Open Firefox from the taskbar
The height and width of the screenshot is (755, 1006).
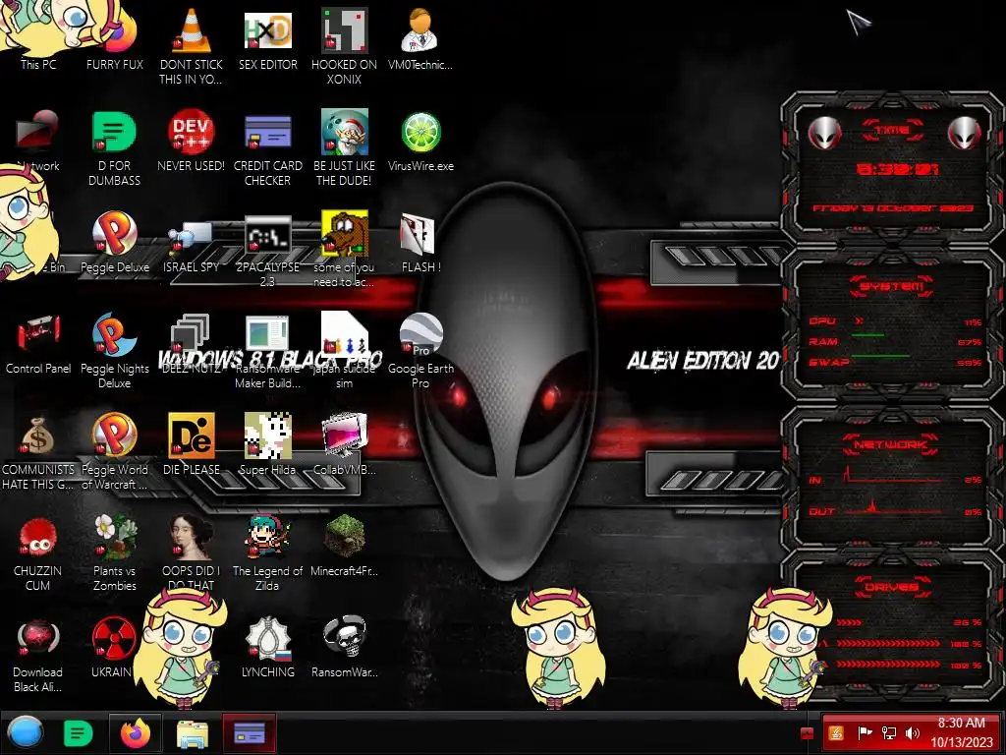[x=135, y=732]
